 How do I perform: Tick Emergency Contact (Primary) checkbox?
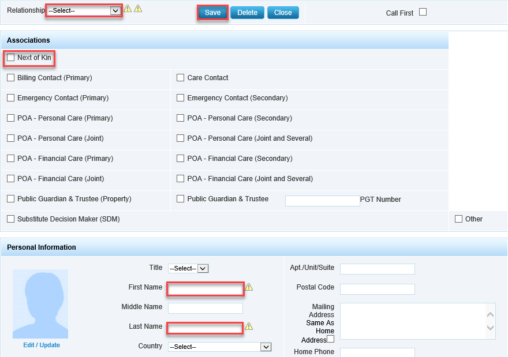[x=11, y=98]
